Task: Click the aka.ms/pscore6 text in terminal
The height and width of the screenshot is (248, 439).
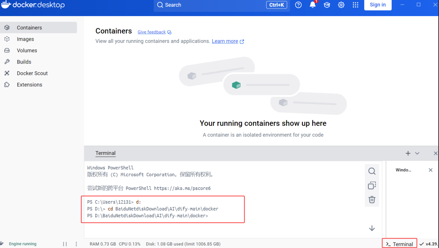Action: click(x=182, y=188)
